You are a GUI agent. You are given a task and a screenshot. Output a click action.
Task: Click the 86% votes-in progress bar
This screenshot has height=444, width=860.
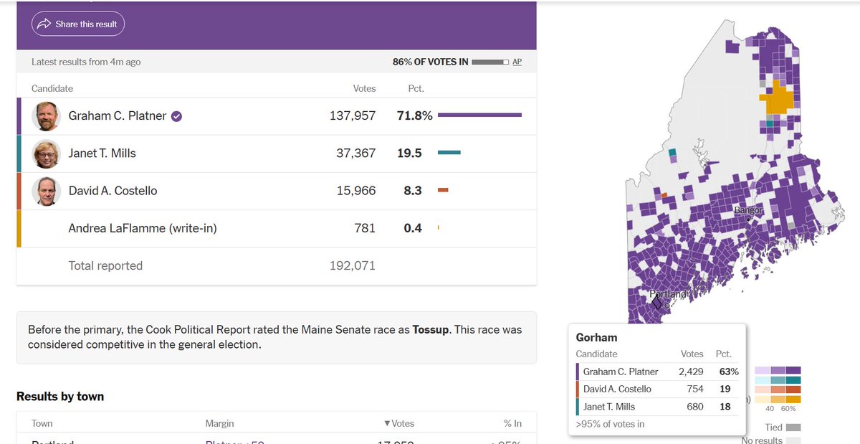click(490, 62)
